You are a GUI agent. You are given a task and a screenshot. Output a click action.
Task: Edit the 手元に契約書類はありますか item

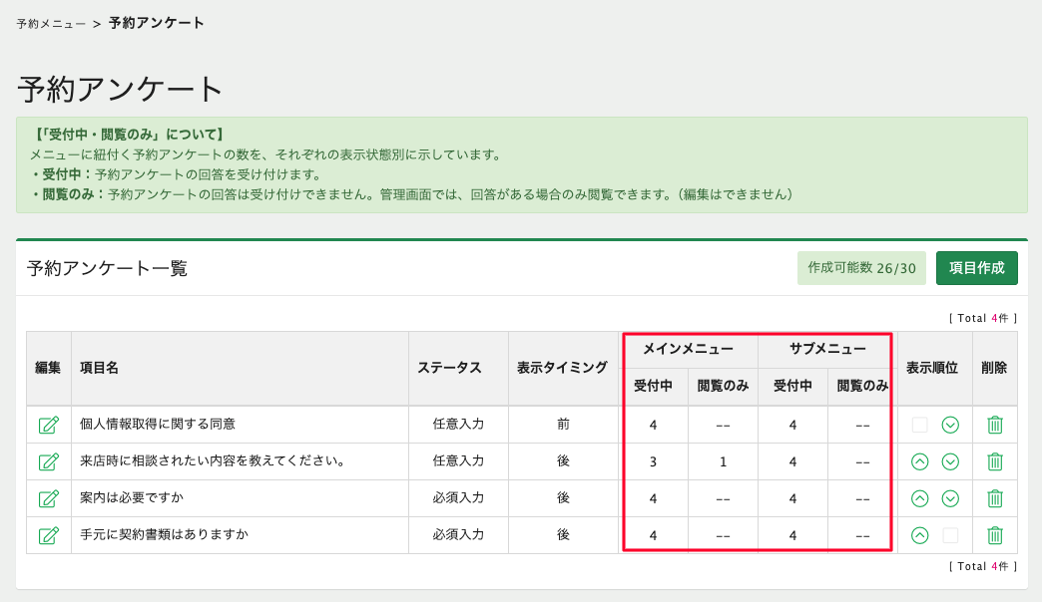[48, 535]
